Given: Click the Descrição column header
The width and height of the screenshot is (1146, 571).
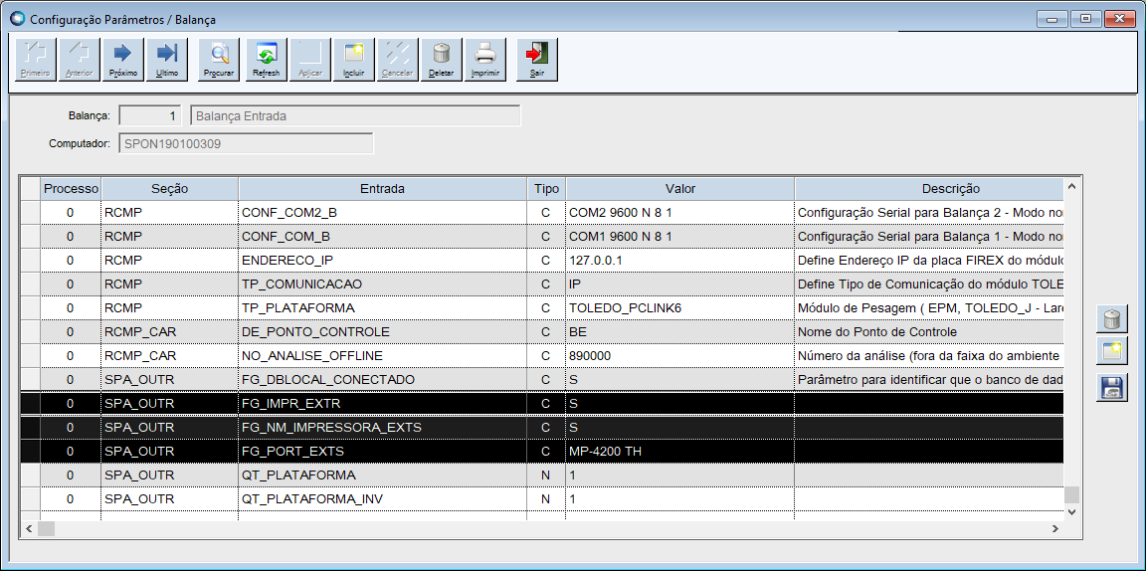Looking at the screenshot, I should (928, 188).
